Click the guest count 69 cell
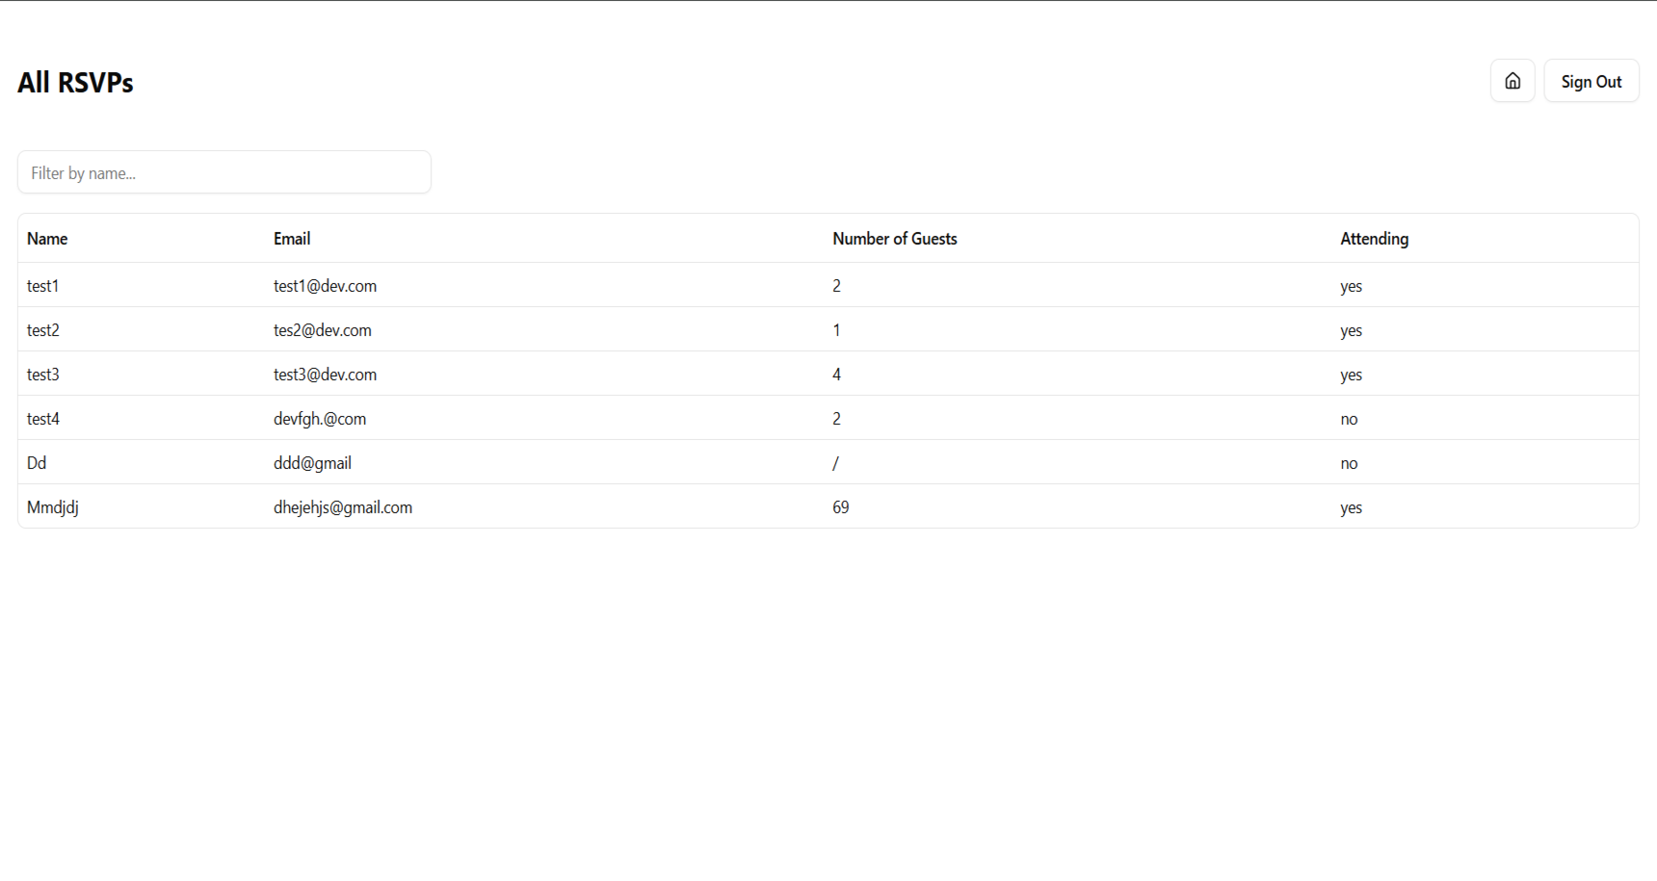The image size is (1657, 881). [841, 507]
